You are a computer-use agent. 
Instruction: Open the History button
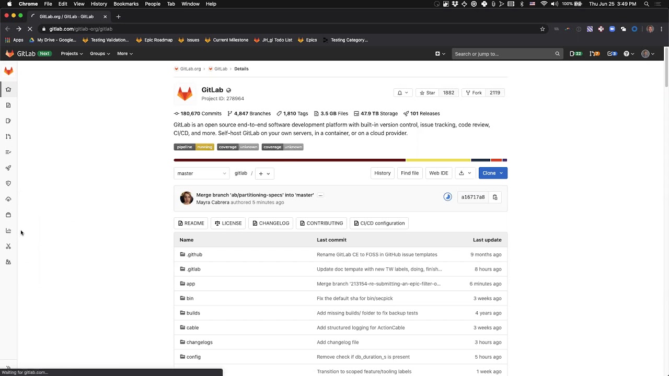point(382,173)
